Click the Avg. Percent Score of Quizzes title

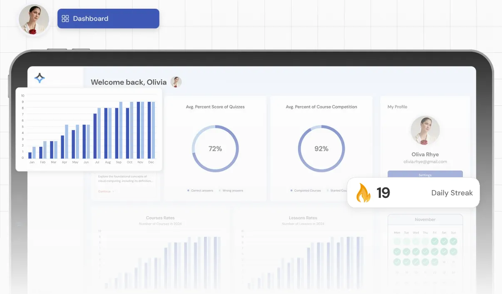click(x=215, y=107)
